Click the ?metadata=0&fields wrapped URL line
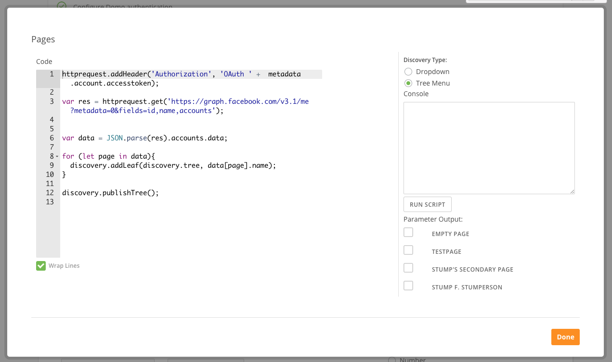 pos(147,111)
